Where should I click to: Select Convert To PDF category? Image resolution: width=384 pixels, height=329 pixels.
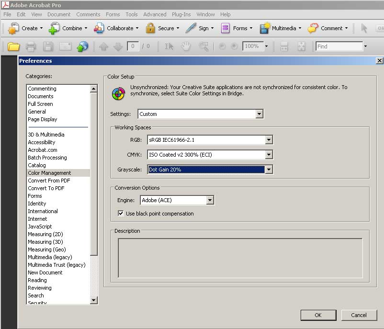pyautogui.click(x=58, y=188)
